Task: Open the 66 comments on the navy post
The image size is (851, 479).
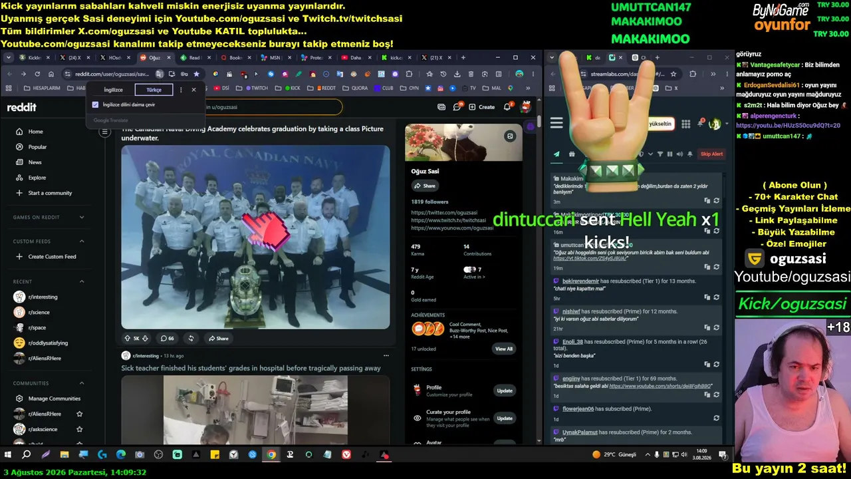Action: coord(168,339)
